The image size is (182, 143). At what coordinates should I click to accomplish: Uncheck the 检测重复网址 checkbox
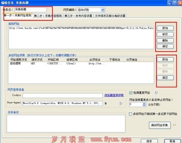tap(131, 93)
